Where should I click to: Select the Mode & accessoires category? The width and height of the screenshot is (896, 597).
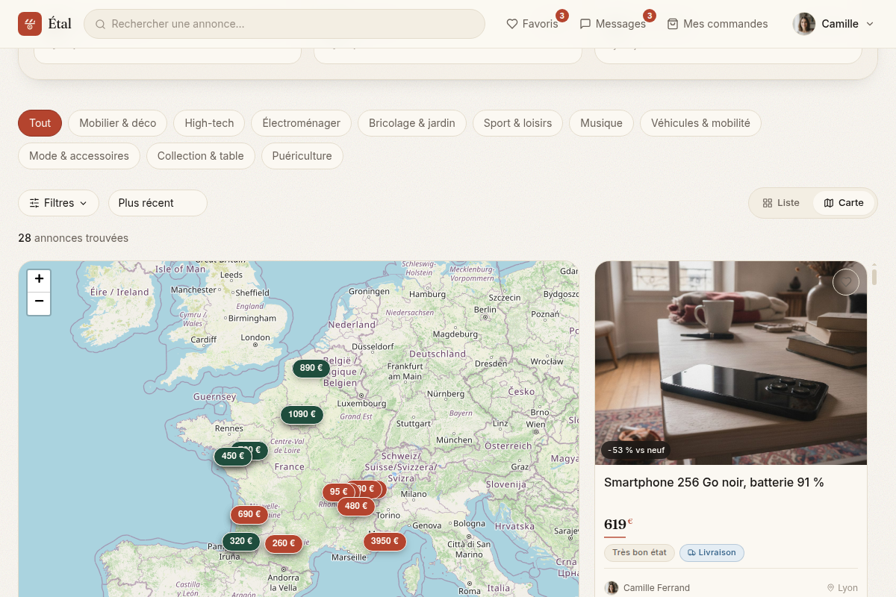[79, 156]
